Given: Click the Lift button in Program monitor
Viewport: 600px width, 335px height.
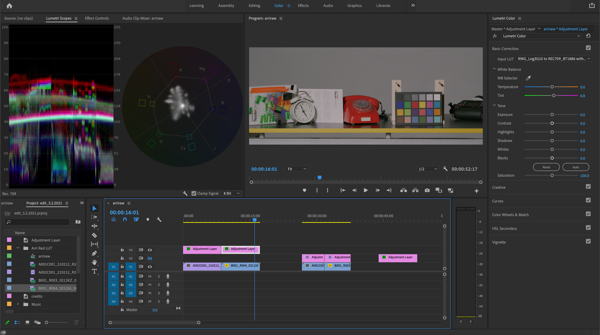Looking at the screenshot, I should coord(403,190).
